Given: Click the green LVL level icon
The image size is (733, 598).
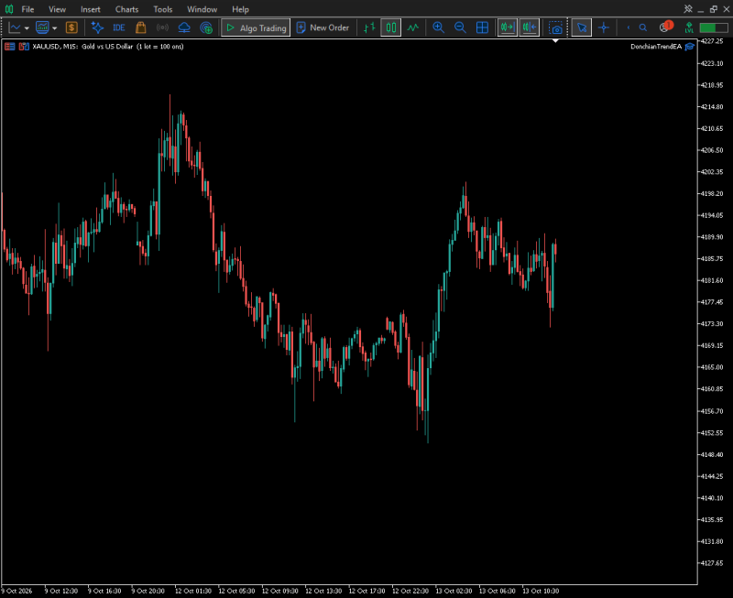Looking at the screenshot, I should [x=689, y=27].
